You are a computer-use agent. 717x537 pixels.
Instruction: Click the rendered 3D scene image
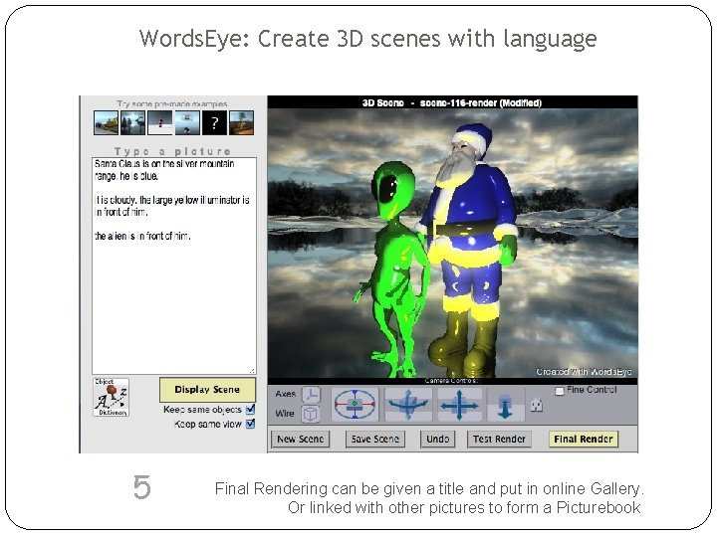coord(452,243)
